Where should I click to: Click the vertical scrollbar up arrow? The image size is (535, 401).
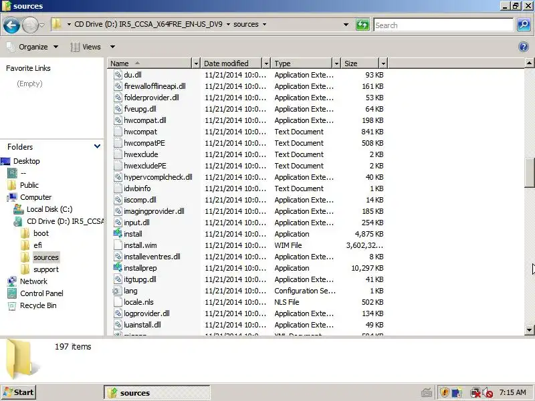point(529,63)
